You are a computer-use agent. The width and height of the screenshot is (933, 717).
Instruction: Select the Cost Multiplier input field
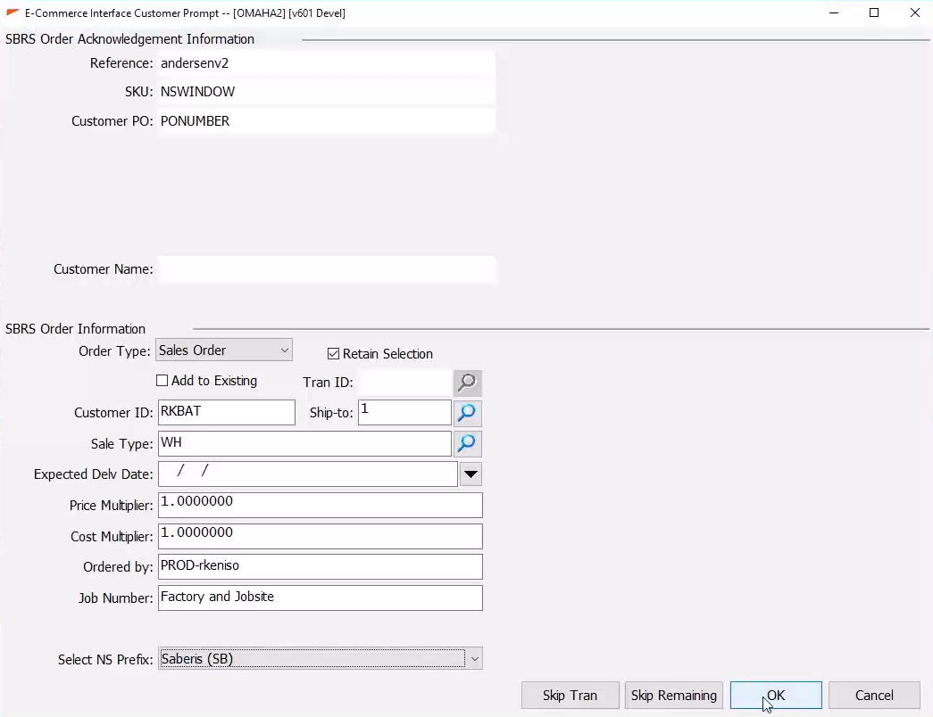[x=320, y=536]
